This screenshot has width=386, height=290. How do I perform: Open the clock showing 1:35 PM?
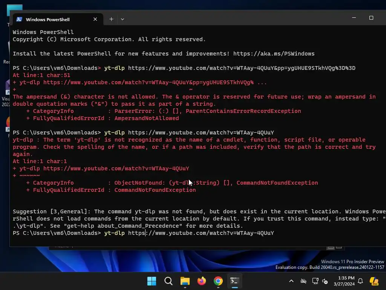344,281
